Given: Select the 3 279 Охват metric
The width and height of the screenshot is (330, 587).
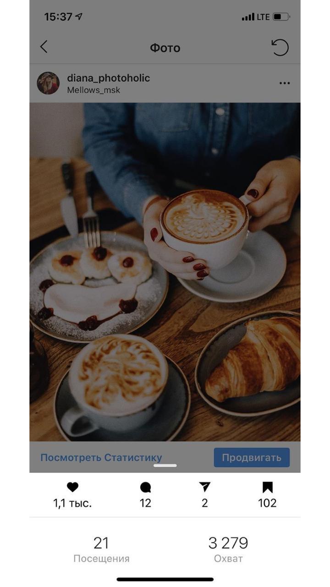Looking at the screenshot, I should click(x=228, y=549).
